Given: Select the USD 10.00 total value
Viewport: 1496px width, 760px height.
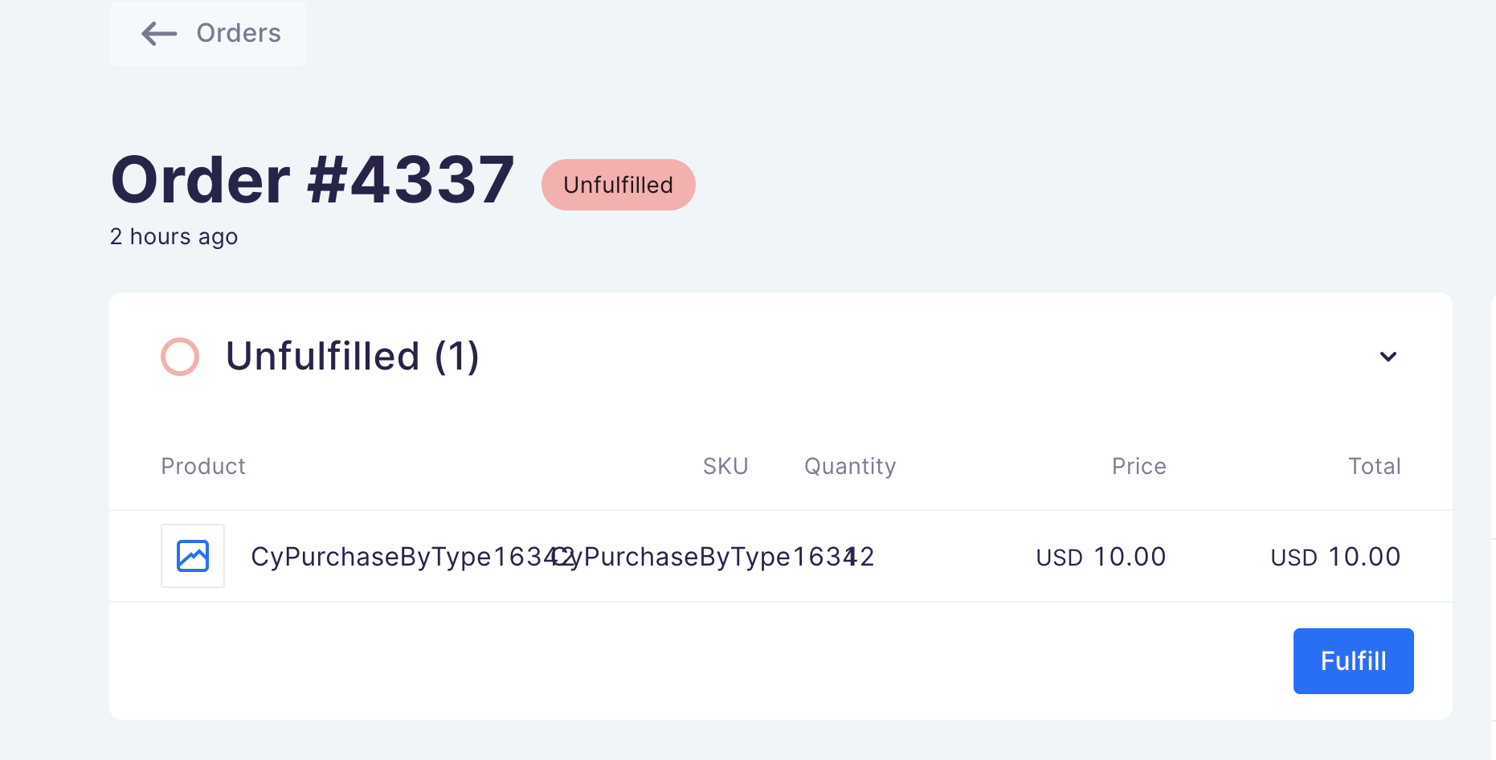Looking at the screenshot, I should (1335, 556).
